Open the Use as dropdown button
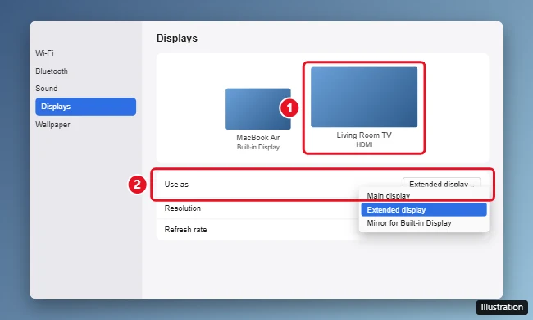533x320 pixels. coord(441,184)
